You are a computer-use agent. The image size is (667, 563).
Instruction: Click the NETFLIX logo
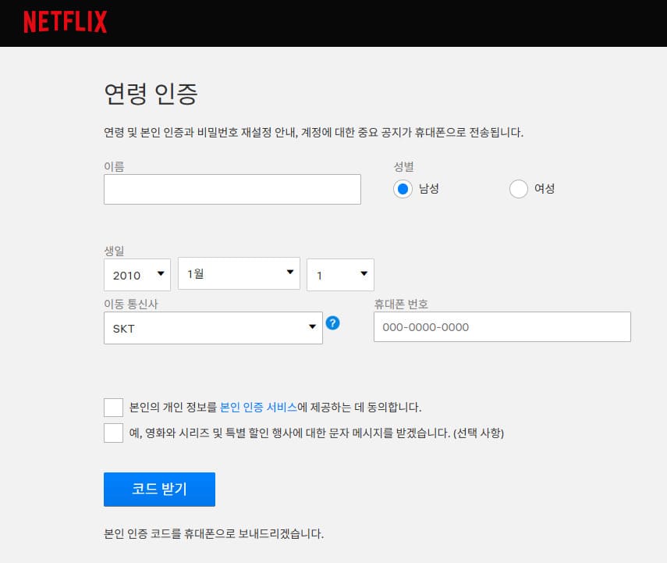[66, 23]
